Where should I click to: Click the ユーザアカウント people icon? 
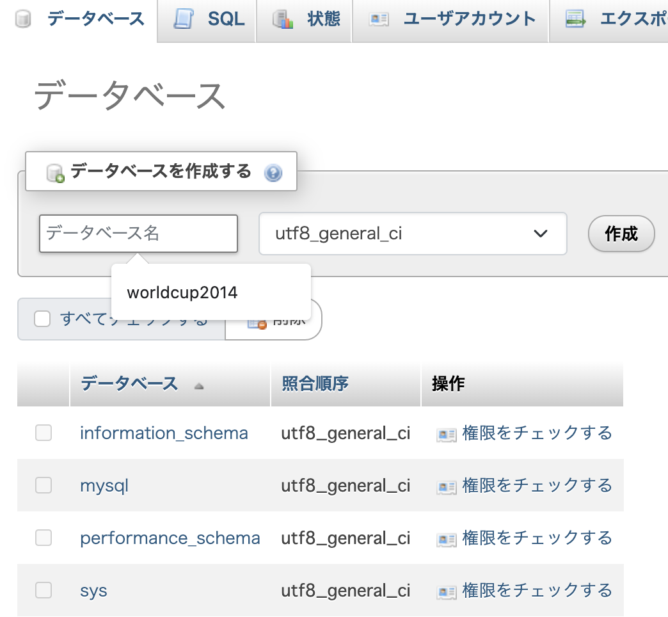[378, 19]
